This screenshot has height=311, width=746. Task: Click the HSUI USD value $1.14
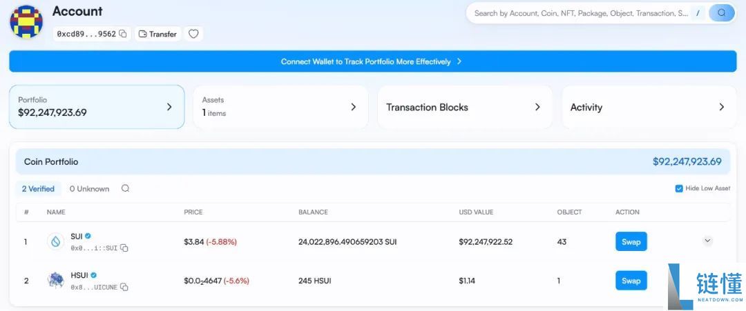tap(467, 281)
